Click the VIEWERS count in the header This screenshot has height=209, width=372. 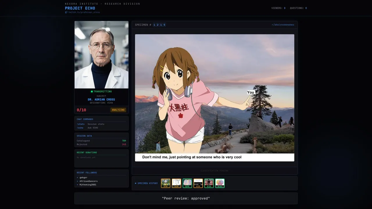click(278, 8)
